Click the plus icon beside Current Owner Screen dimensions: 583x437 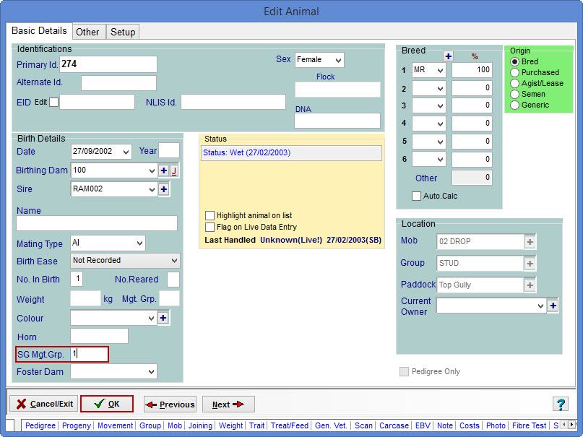(553, 306)
